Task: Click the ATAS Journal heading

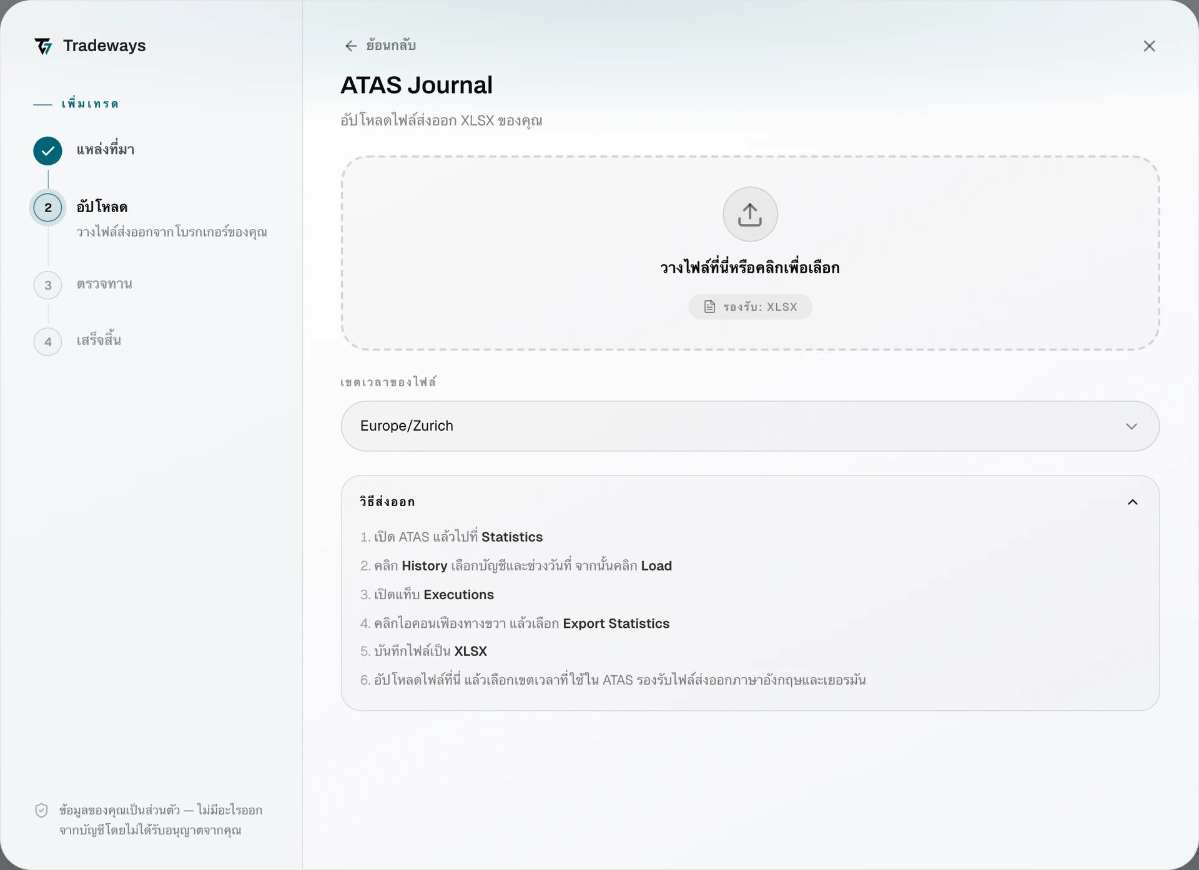Action: click(x=417, y=85)
